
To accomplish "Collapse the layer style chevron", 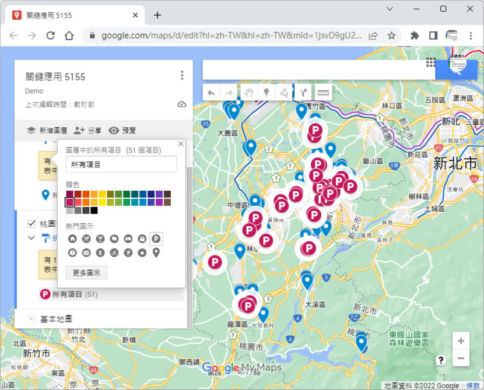I will click(31, 238).
